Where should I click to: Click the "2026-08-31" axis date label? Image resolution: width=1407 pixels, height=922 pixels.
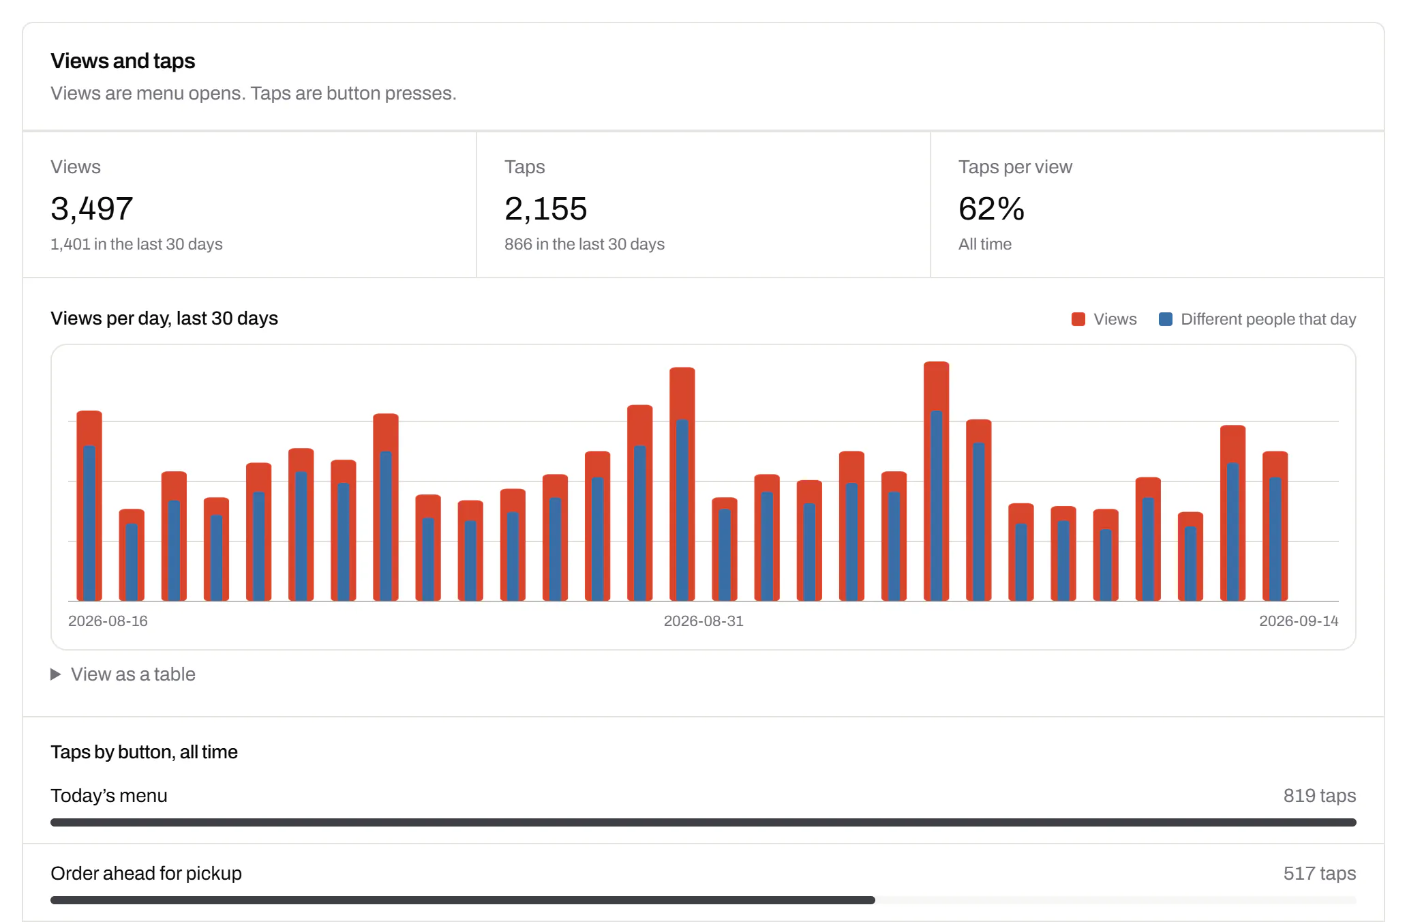703,621
